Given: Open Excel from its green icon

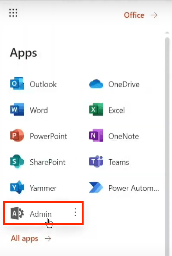Looking at the screenshot, I should point(96,110).
